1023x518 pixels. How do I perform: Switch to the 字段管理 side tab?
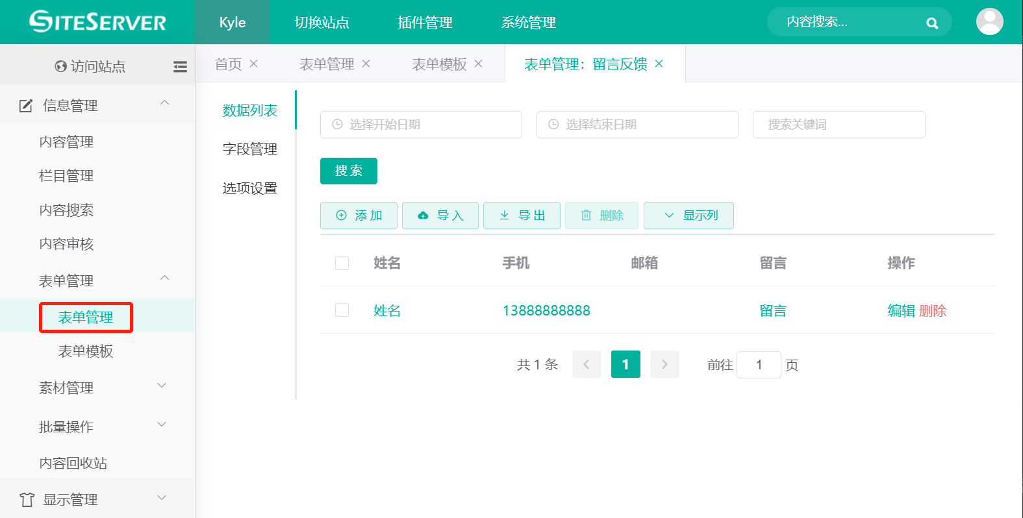pos(250,149)
